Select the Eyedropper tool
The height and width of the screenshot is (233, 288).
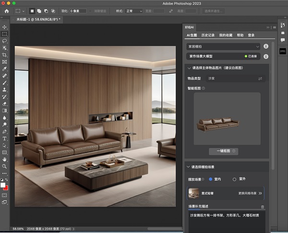[4, 69]
